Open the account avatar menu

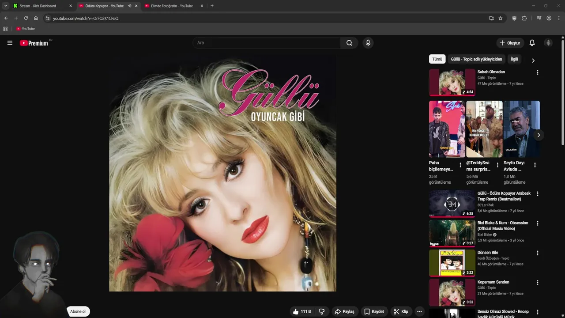tap(548, 43)
